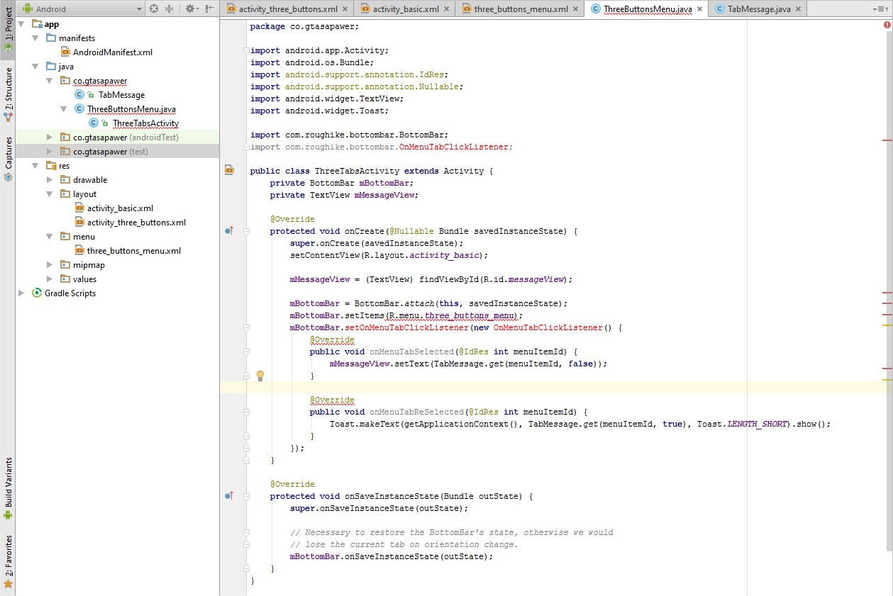
Task: Expand the values folder
Action: 49,279
